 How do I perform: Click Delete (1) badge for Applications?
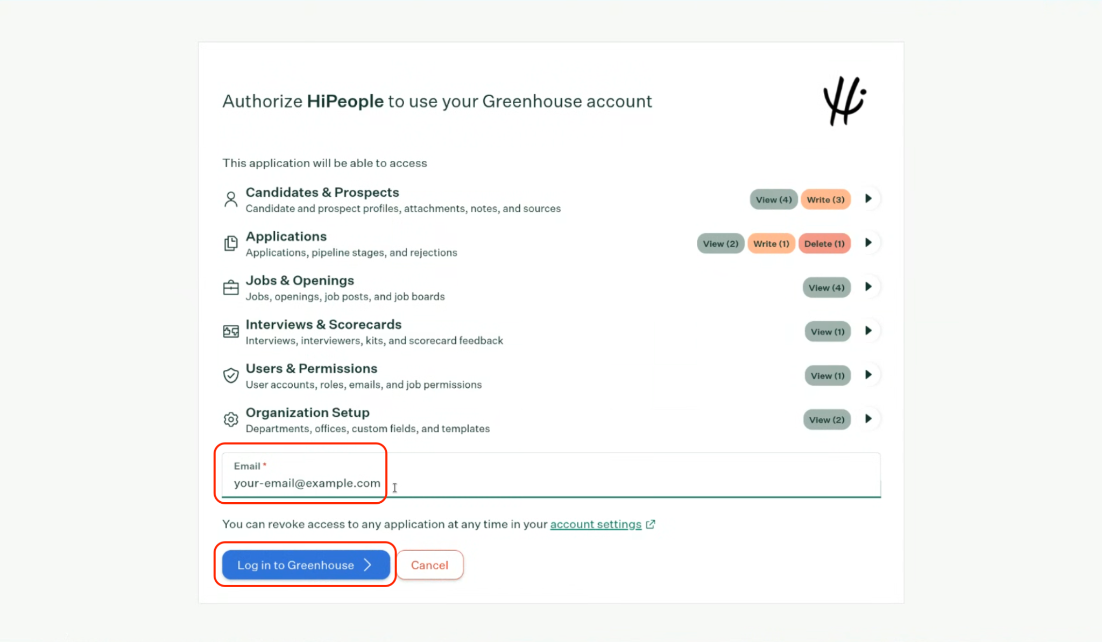(x=824, y=244)
